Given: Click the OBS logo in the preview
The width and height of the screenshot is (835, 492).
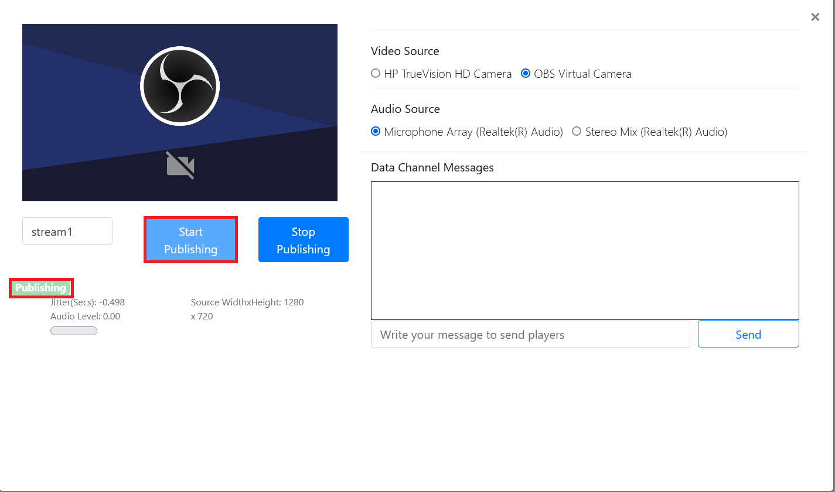Looking at the screenshot, I should 180,86.
